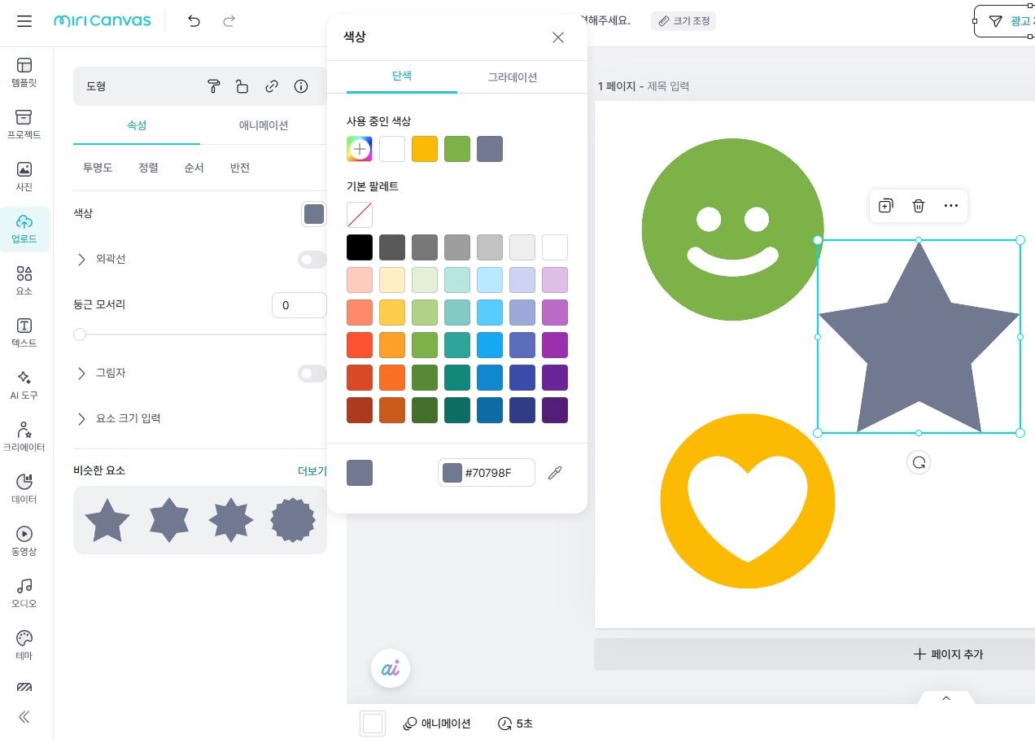
Task: Click the #70798F hex color field
Action: point(487,473)
